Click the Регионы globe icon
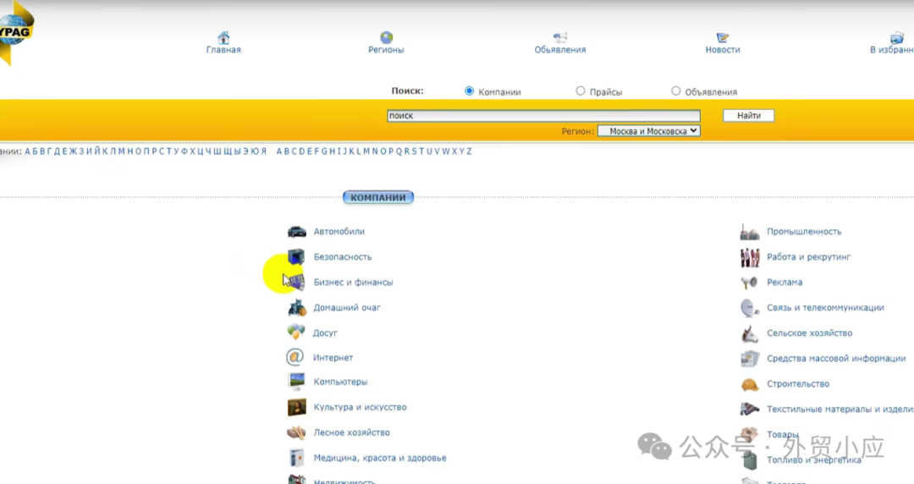914x484 pixels. (386, 38)
